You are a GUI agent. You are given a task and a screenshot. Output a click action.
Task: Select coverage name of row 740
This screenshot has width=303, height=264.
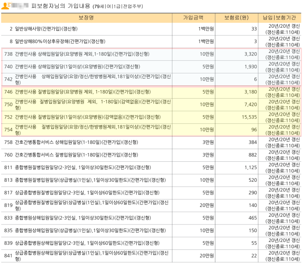coord(77,66)
